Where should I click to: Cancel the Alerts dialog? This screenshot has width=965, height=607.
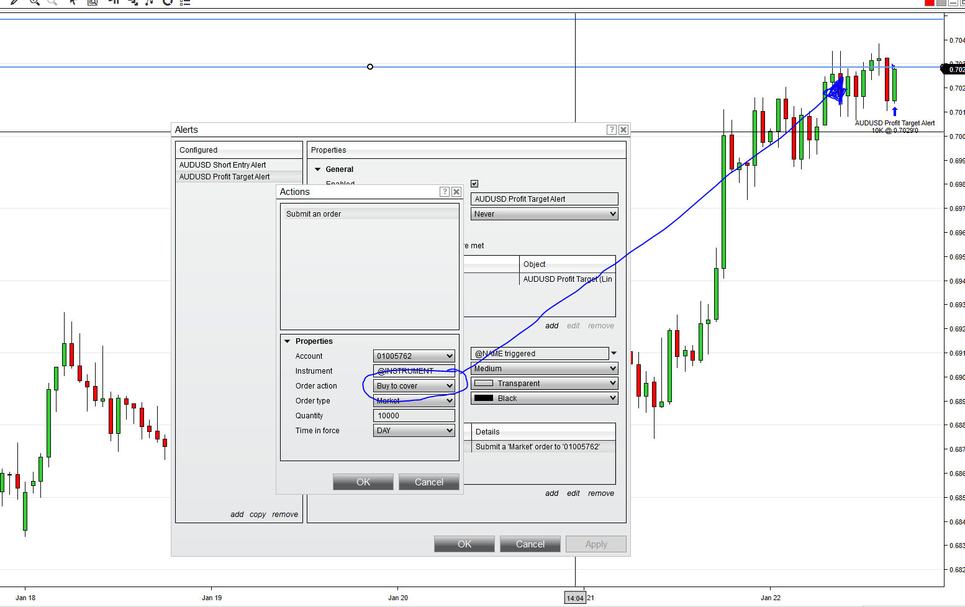(530, 544)
